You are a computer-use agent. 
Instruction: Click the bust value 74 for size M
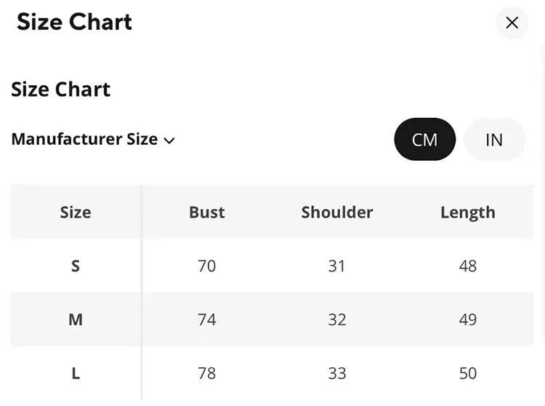[207, 319]
